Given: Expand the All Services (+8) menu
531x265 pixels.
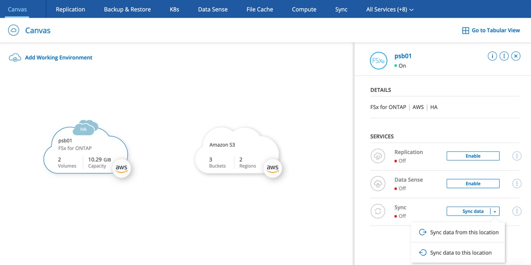Looking at the screenshot, I should pos(389,9).
